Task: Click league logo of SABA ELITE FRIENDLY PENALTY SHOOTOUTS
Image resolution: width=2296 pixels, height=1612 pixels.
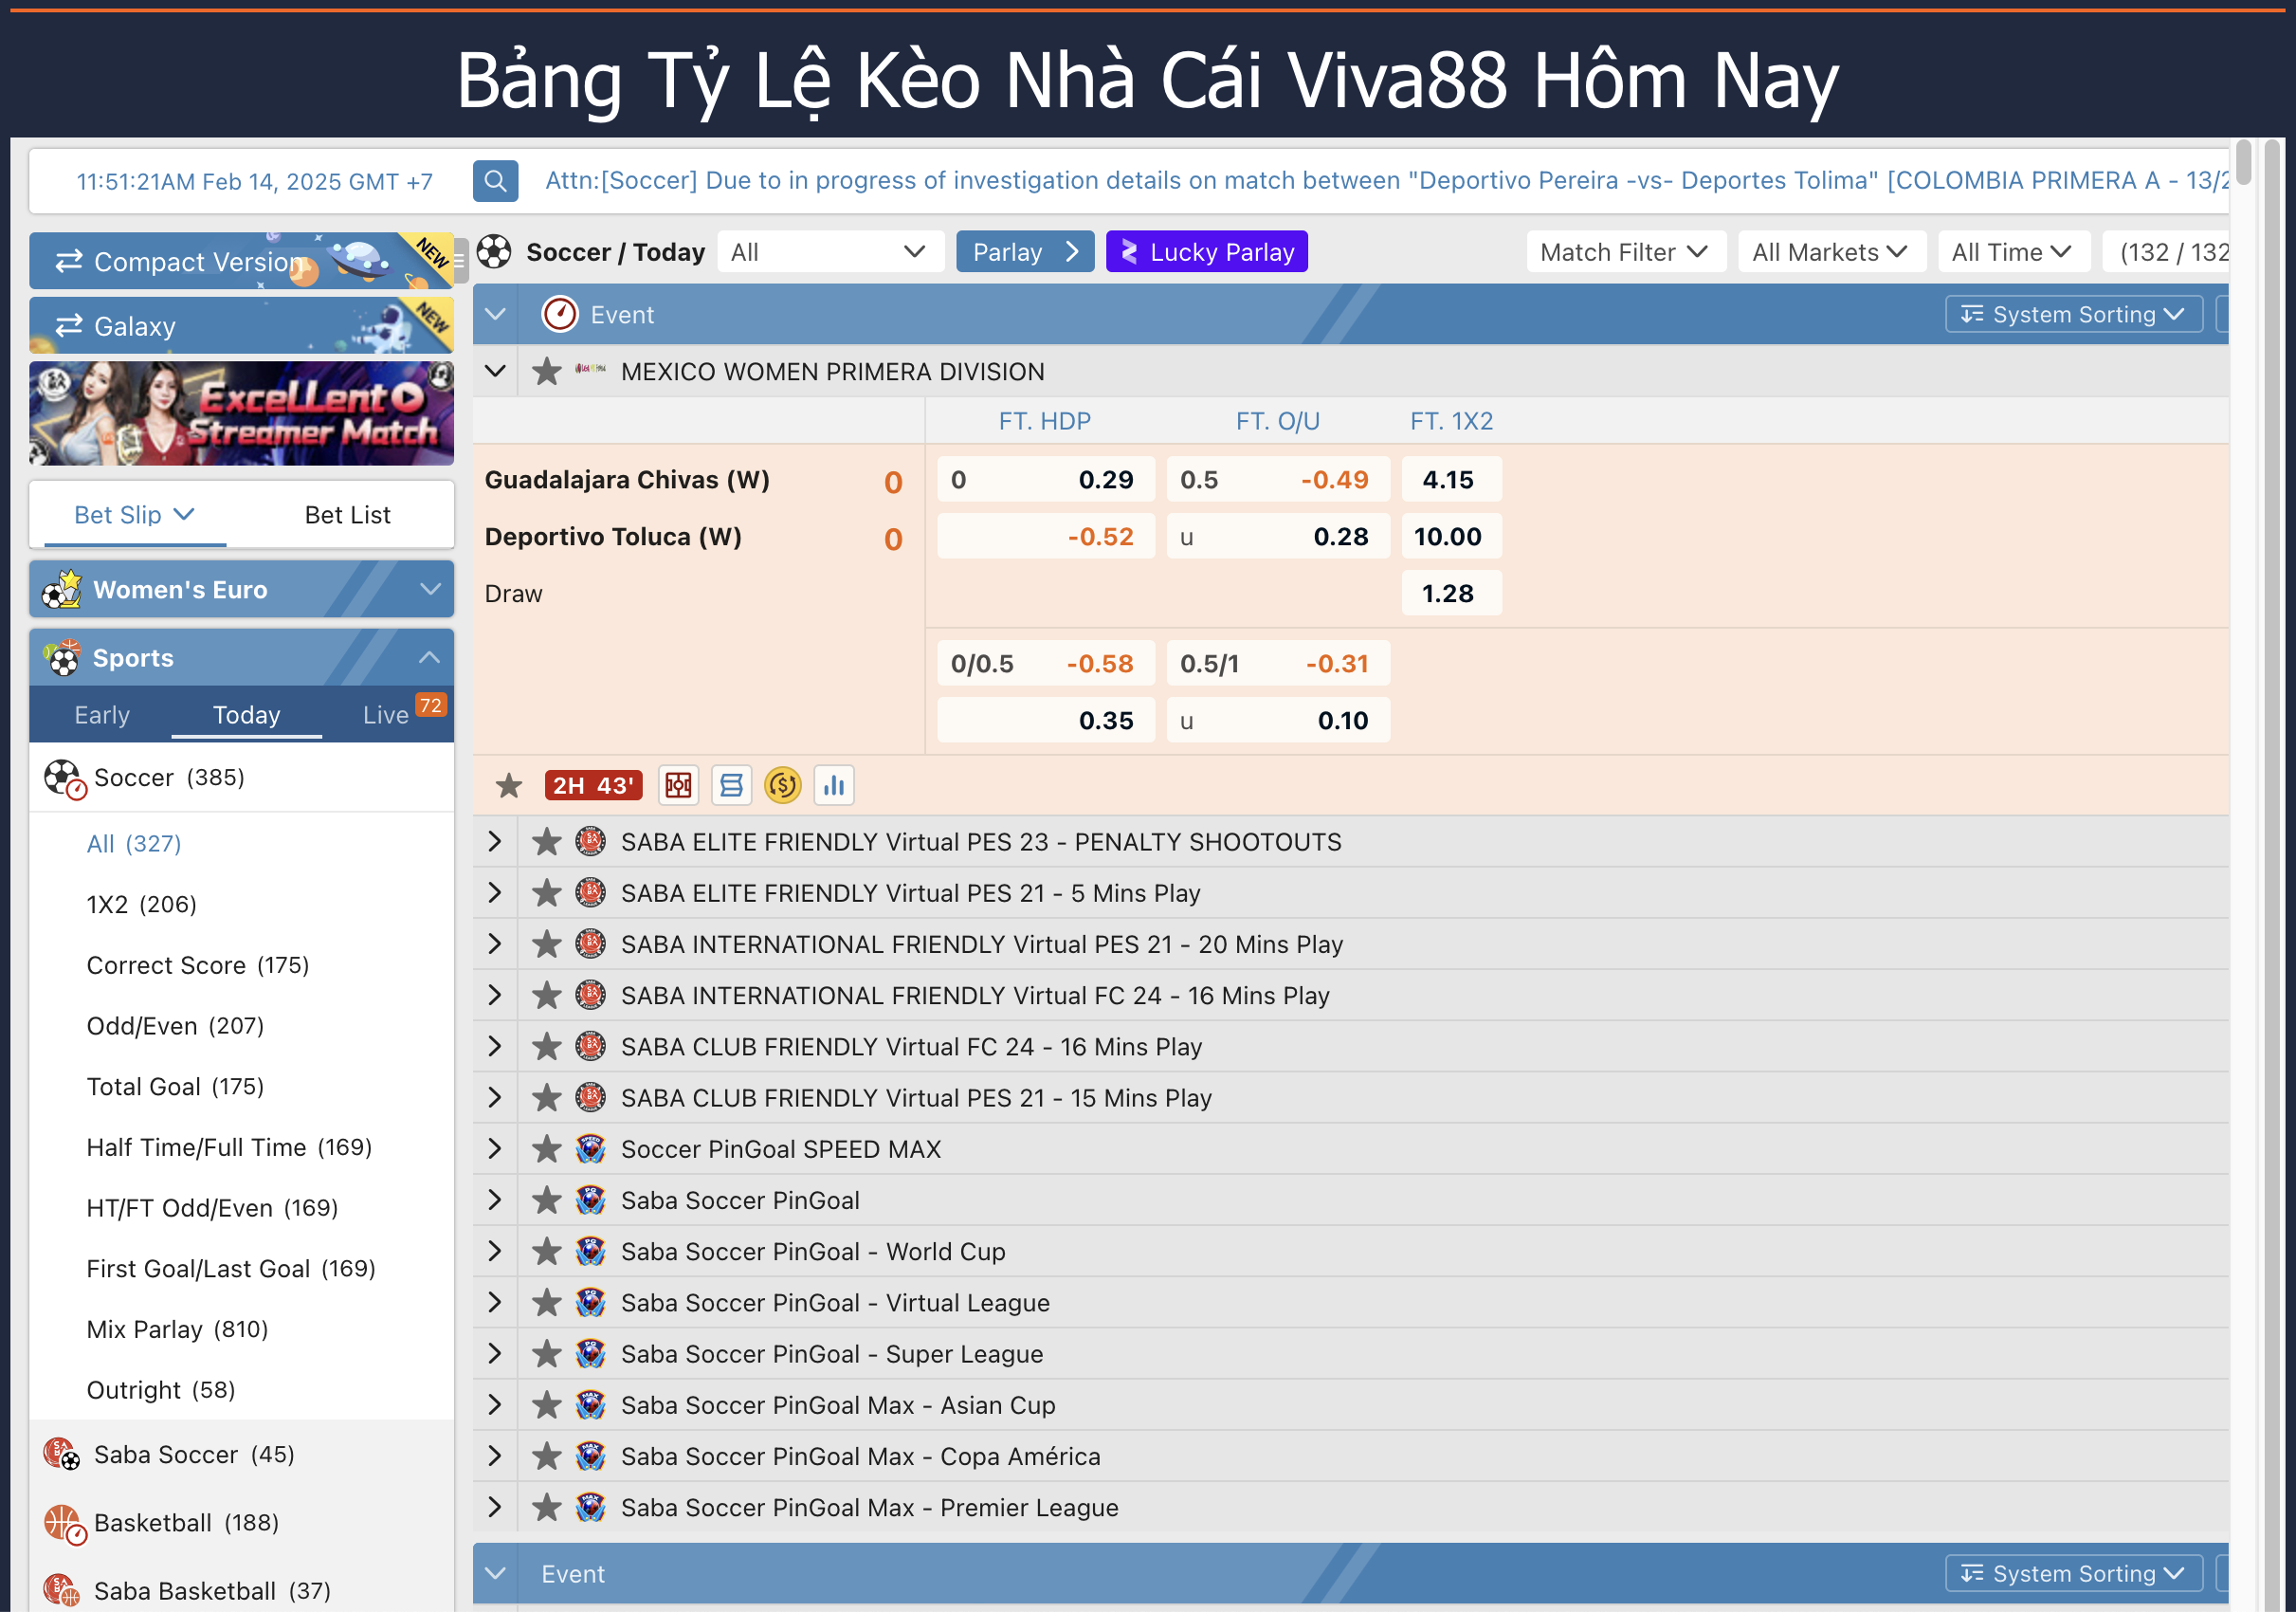Action: pyautogui.click(x=591, y=841)
